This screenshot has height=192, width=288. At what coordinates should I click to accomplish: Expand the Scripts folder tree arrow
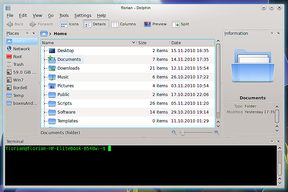pos(44,103)
